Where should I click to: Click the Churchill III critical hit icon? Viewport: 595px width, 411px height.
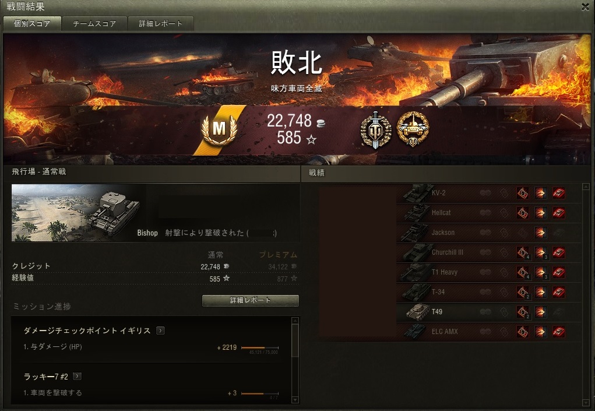523,252
